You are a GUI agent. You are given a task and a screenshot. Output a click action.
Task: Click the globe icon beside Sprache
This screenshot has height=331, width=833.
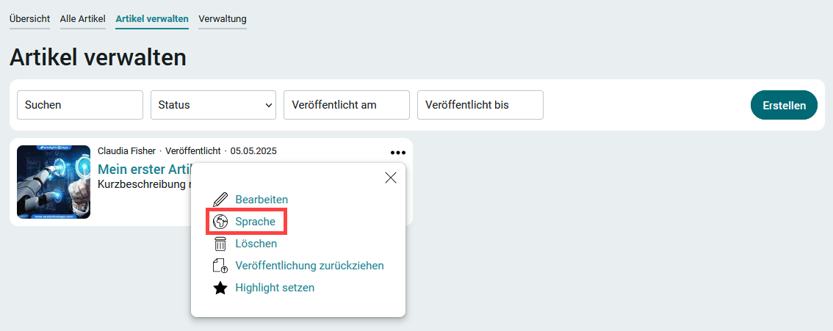pyautogui.click(x=220, y=222)
